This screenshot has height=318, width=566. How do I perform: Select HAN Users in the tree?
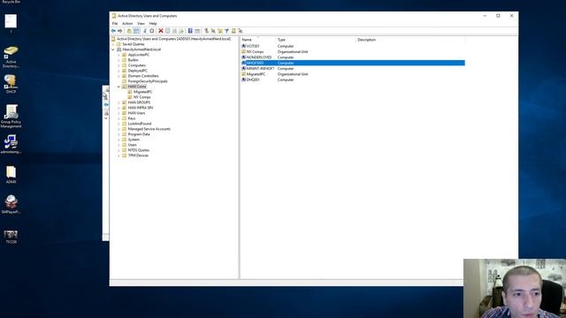click(x=136, y=113)
